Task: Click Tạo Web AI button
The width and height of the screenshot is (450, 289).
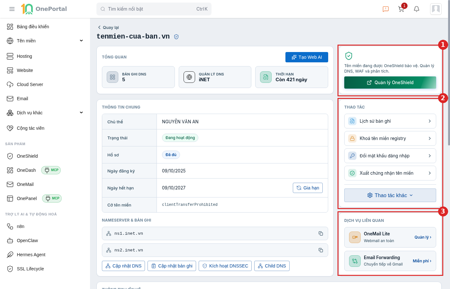Action: (x=307, y=57)
